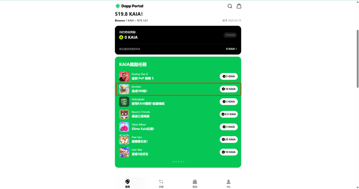Open the Paw Spa game icon
Viewport: 359px width, 189px height.
(124, 140)
